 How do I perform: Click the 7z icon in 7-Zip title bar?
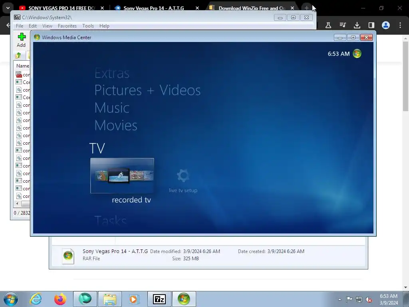[x=17, y=17]
